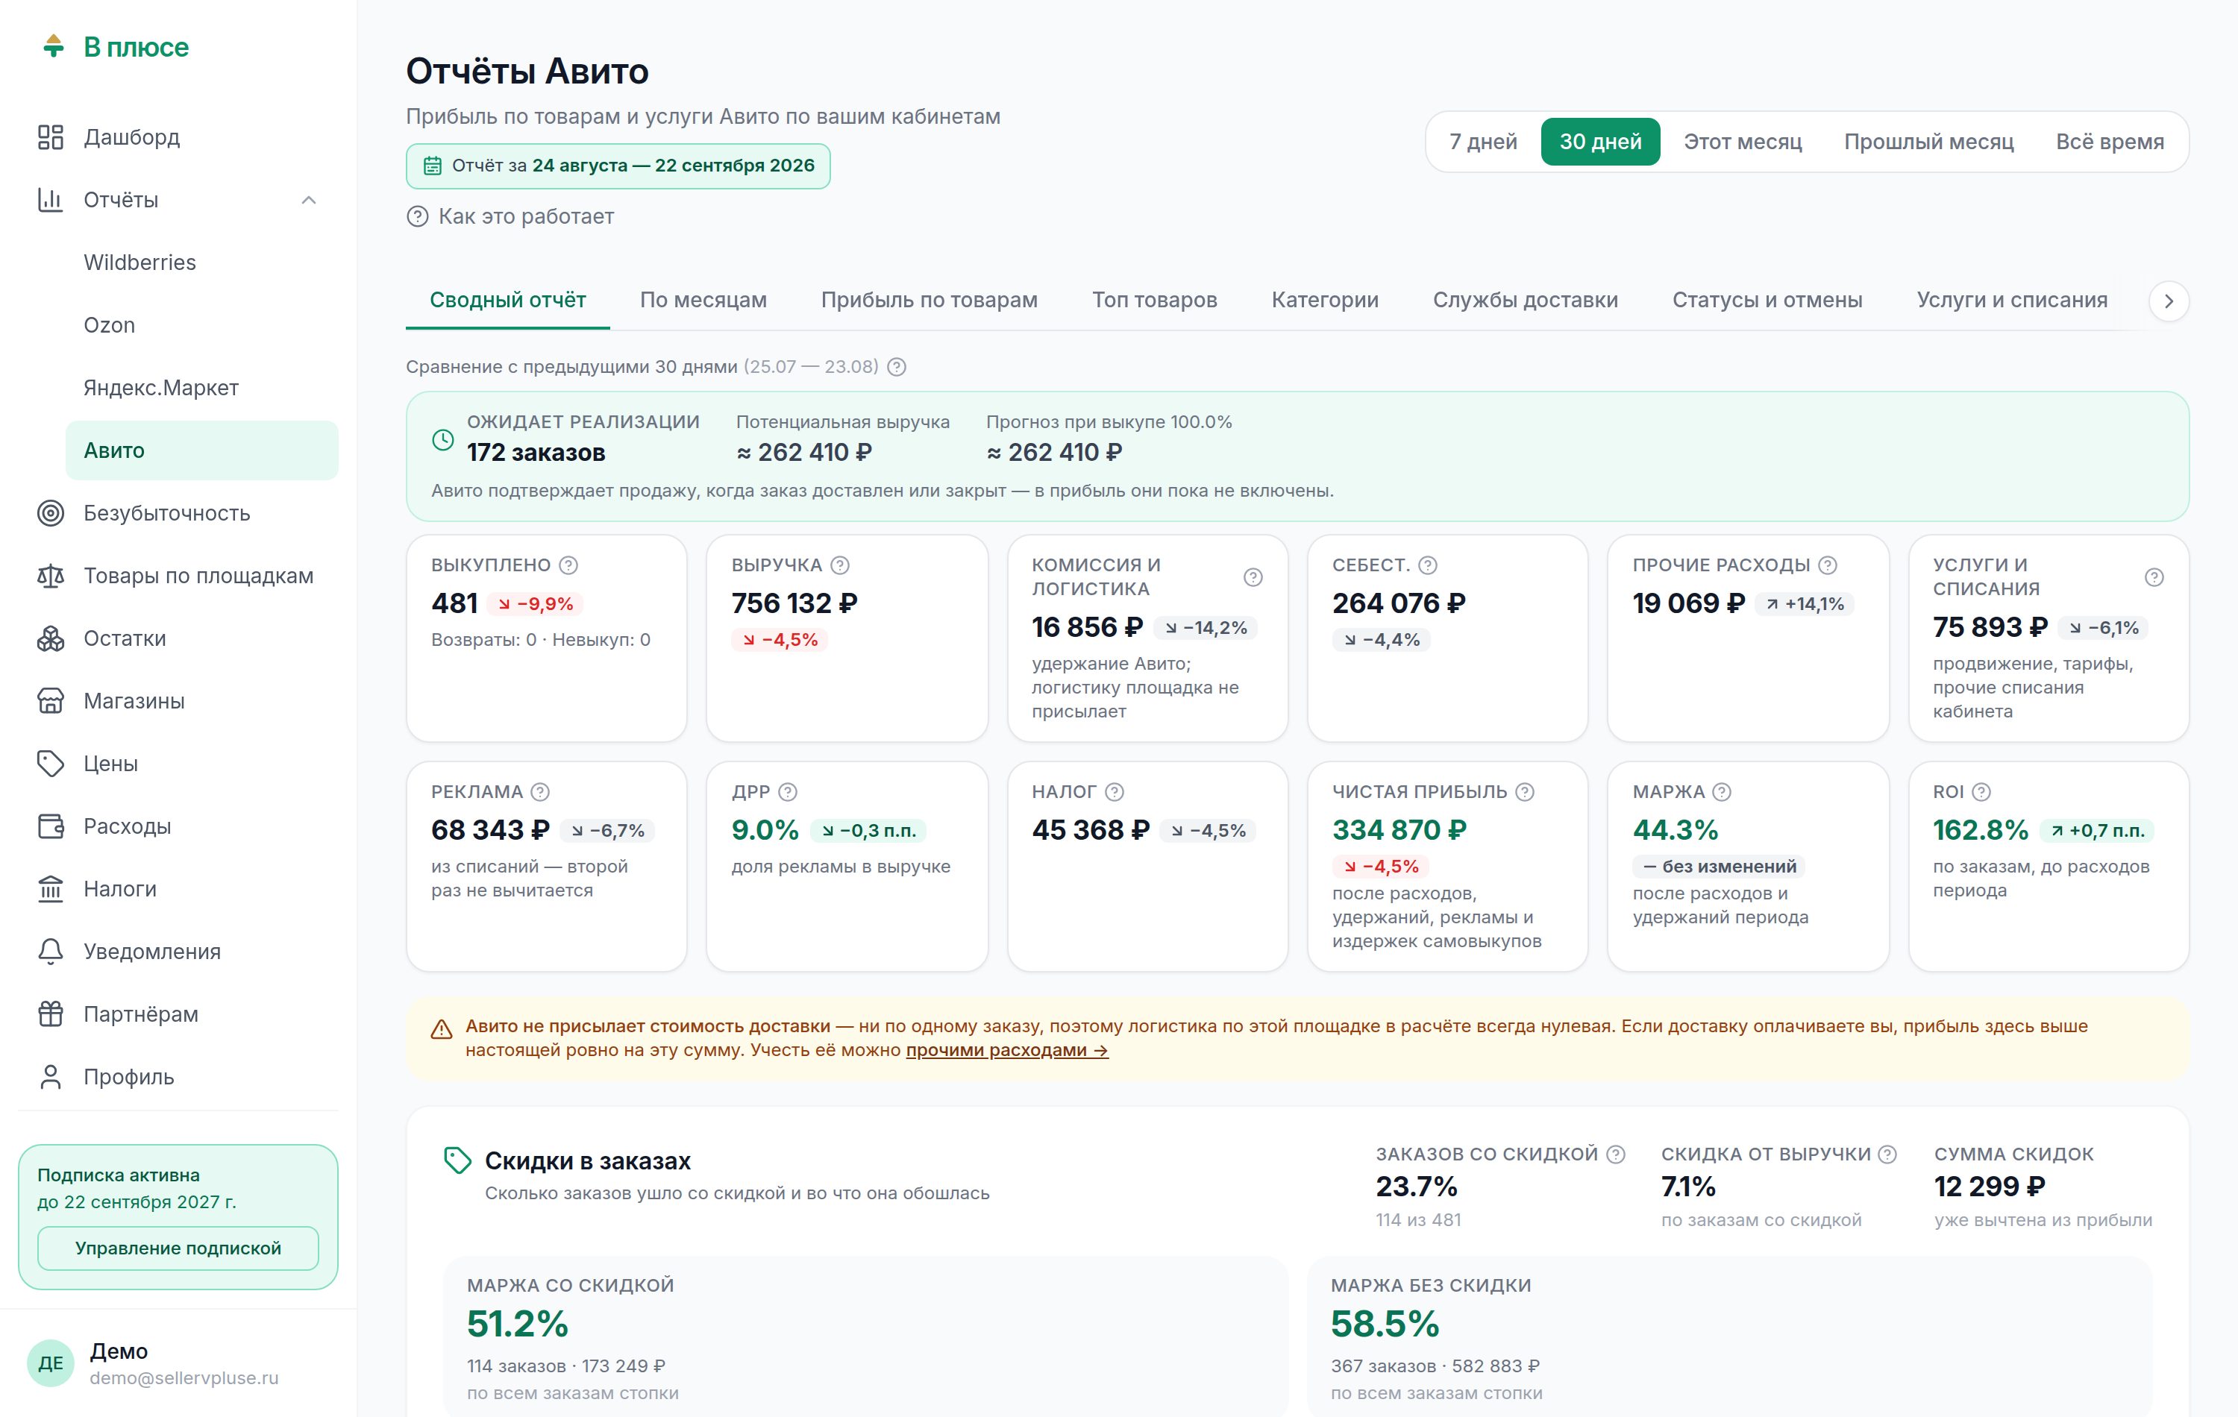2238x1417 pixels.
Task: Click the scales icon for Товары по площадкам
Action: coord(50,576)
